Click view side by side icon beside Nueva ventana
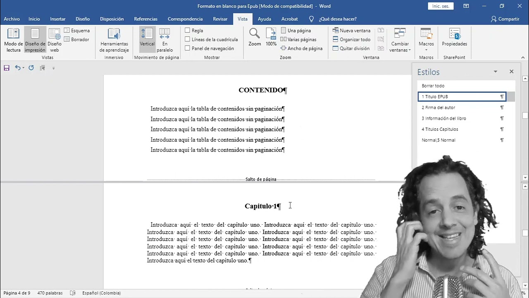 [x=381, y=31]
